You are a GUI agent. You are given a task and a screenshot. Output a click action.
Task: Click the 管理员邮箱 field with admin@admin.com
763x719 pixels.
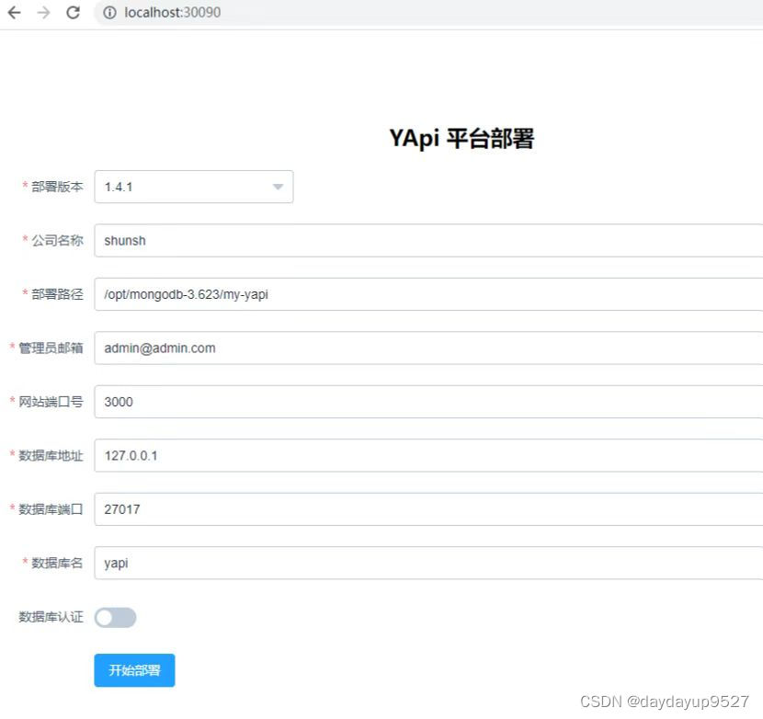click(x=428, y=348)
